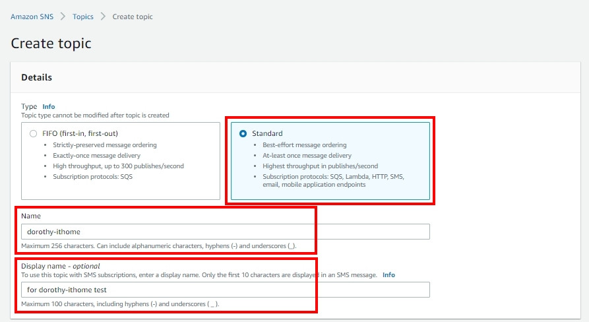Click 'Highest throughput in publishes/second' text

[321, 166]
